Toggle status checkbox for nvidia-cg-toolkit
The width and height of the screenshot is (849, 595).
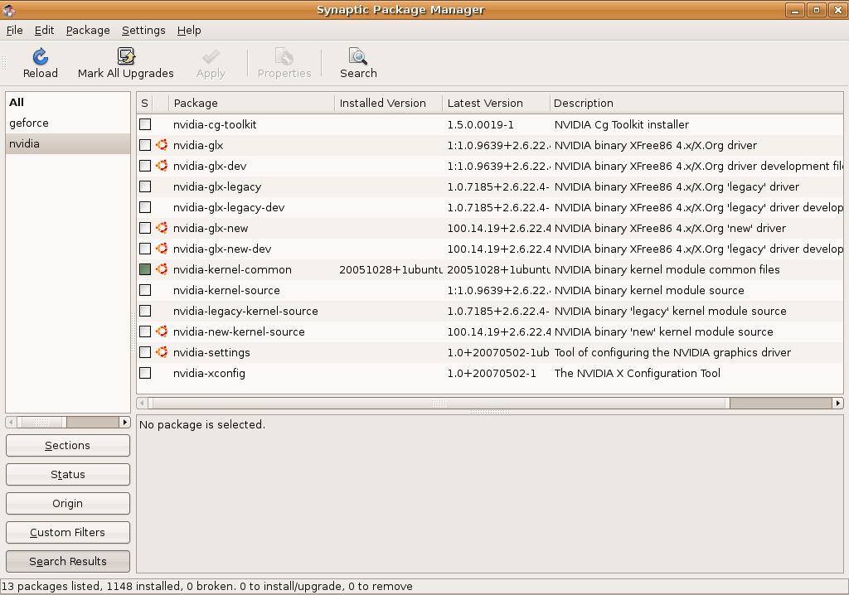[x=145, y=124]
